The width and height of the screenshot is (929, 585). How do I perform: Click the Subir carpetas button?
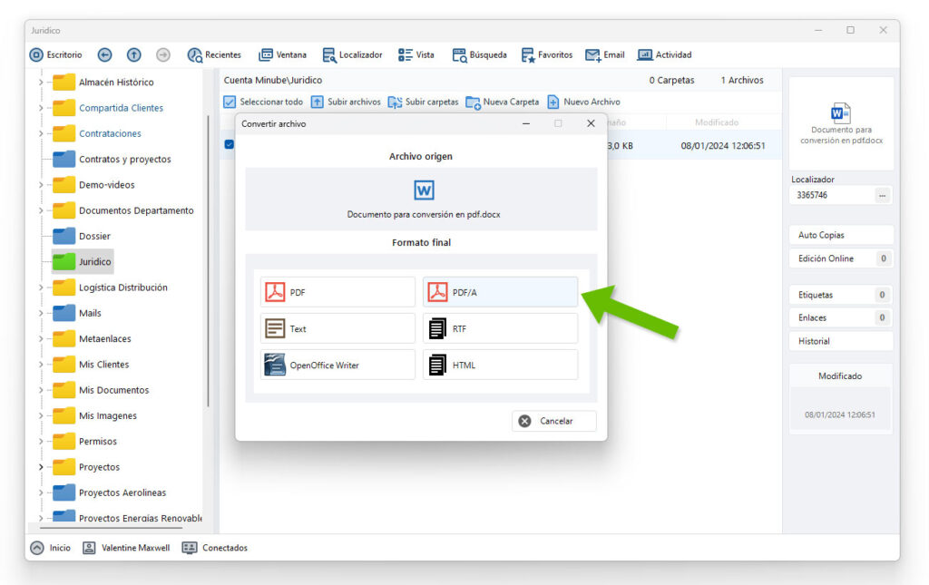pos(423,102)
